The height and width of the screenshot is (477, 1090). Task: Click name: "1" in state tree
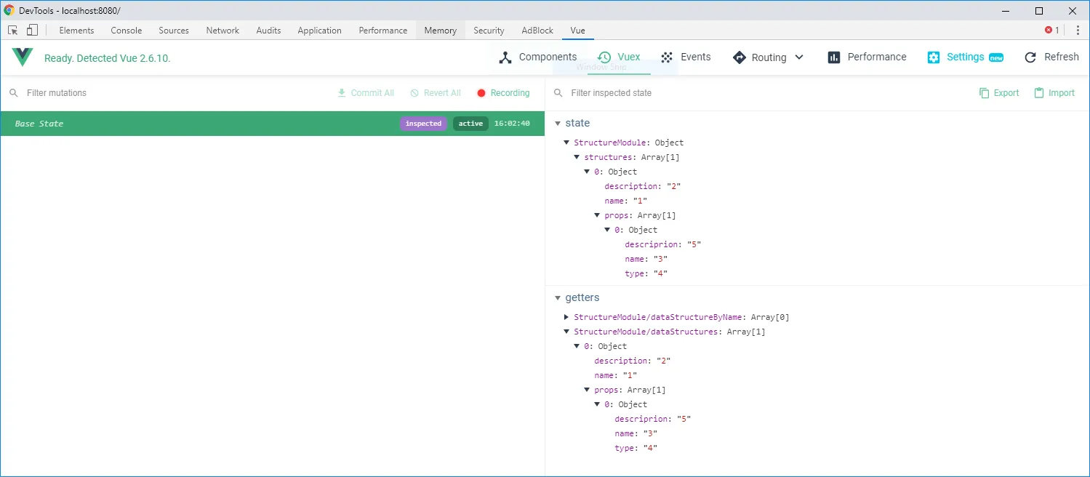(626, 201)
